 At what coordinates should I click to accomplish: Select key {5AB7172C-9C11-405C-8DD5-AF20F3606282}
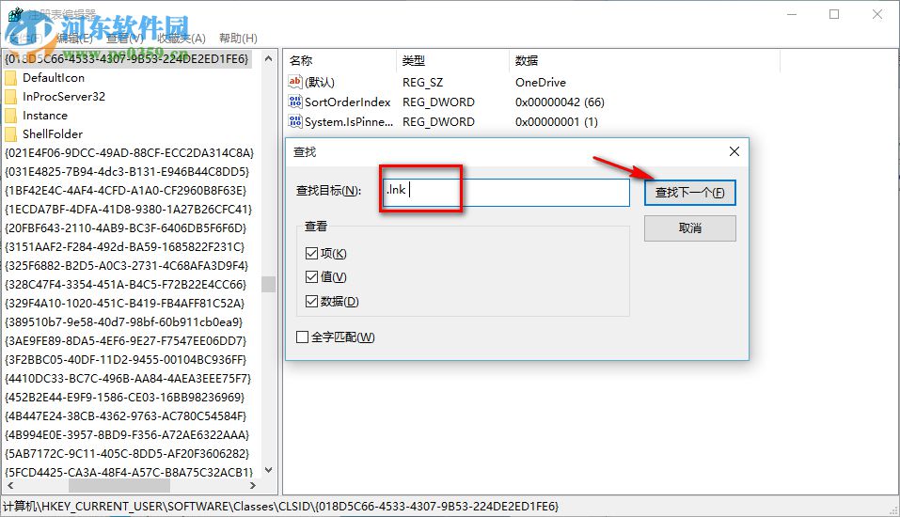point(127,454)
